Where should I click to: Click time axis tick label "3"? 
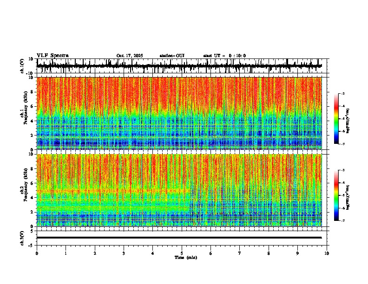click(124, 253)
